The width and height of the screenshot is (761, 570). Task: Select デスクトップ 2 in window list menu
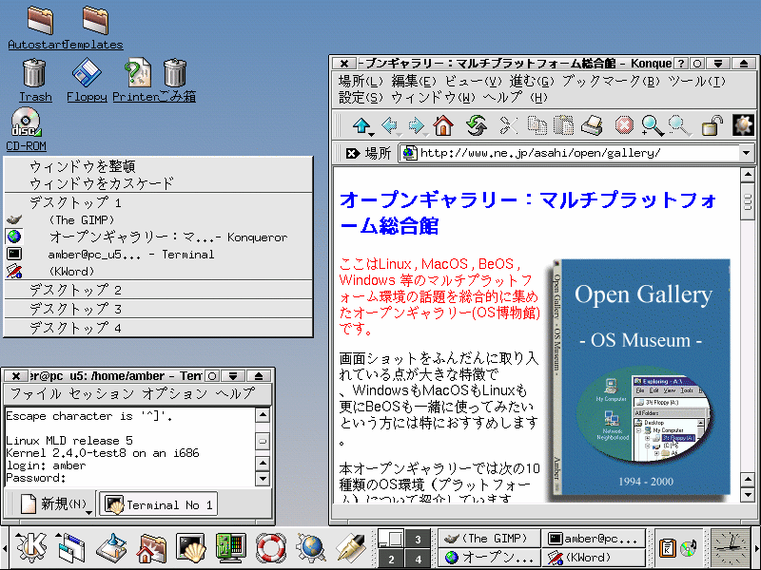click(x=76, y=290)
